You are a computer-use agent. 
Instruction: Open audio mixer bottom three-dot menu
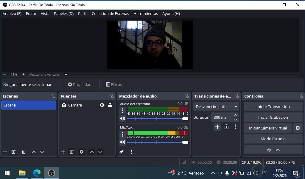132,152
